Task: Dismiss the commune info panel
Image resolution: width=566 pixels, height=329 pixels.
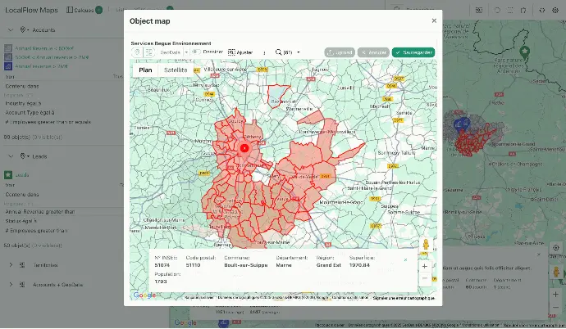Action: click(x=405, y=259)
